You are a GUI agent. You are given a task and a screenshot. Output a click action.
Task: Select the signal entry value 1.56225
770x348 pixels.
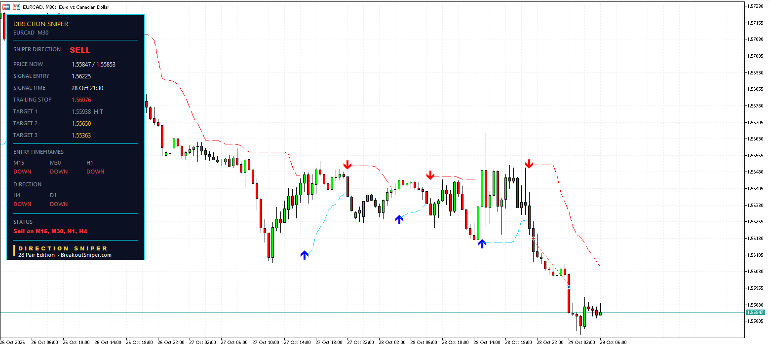(x=81, y=76)
